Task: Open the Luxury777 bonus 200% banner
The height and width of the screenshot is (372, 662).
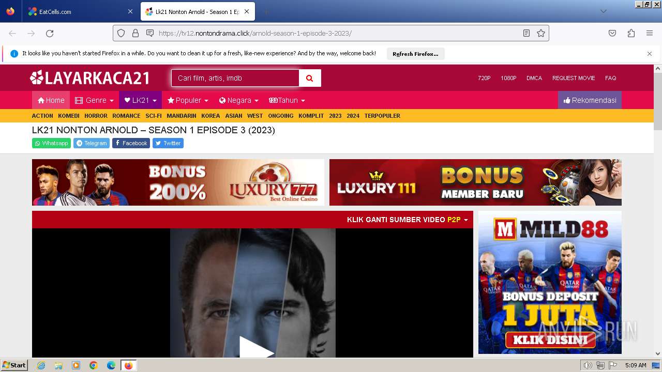Action: [178, 182]
